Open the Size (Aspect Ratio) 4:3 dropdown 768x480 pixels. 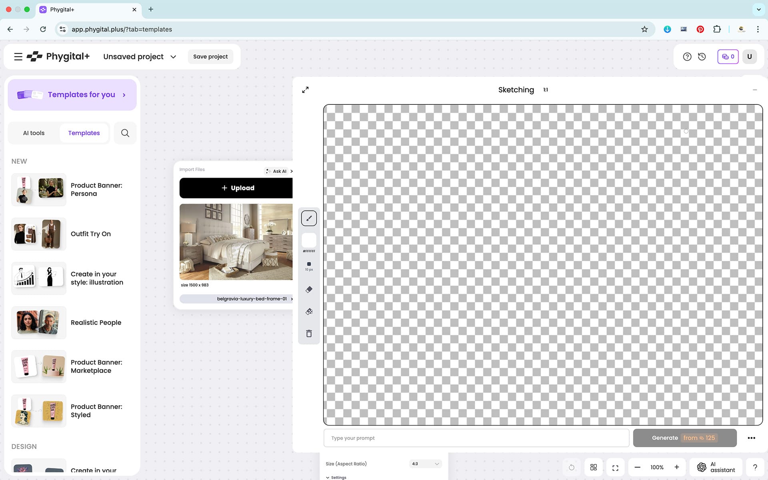click(x=425, y=464)
